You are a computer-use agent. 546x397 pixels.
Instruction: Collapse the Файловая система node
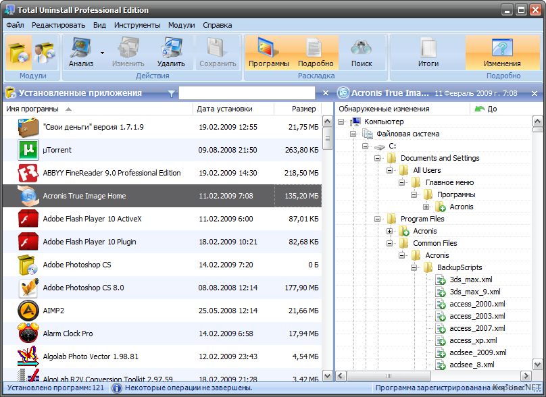pos(353,134)
